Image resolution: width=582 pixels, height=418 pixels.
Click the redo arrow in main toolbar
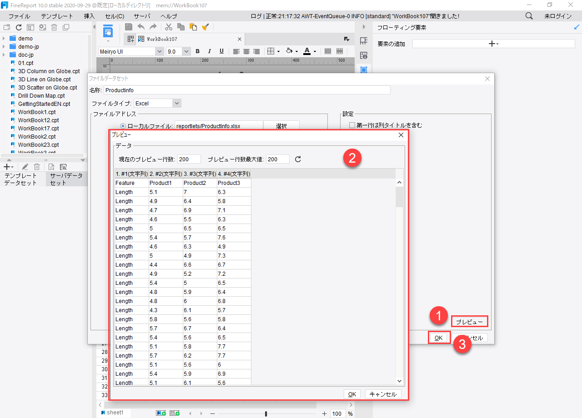(153, 27)
